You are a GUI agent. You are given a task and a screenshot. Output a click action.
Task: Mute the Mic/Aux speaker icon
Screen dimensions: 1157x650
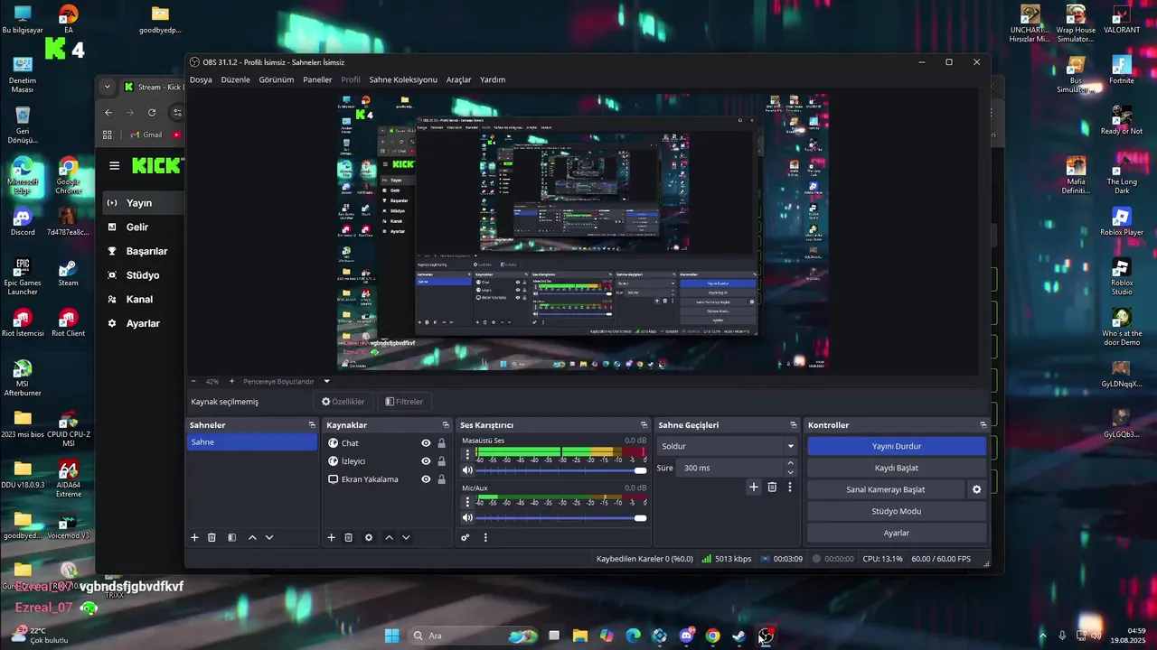(467, 517)
